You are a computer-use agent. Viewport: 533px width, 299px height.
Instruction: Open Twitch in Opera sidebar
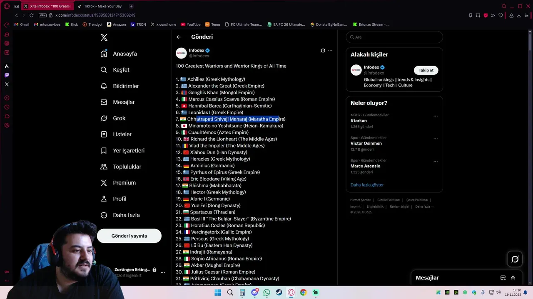(x=7, y=75)
